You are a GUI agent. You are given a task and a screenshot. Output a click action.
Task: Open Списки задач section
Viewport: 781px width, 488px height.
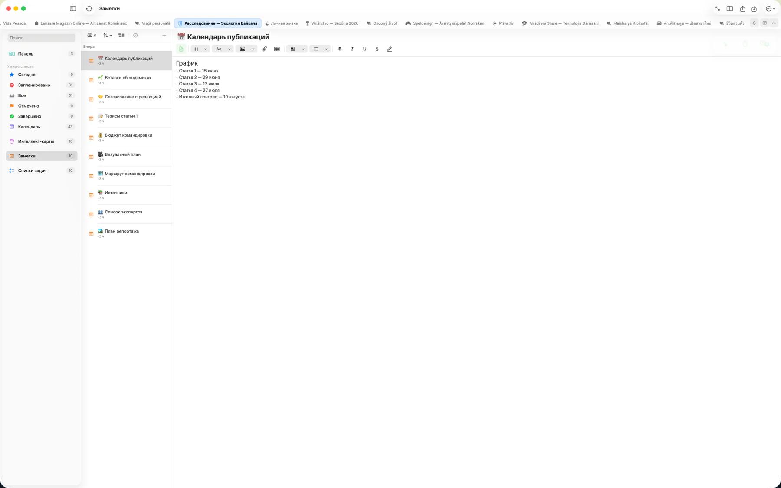(x=41, y=171)
